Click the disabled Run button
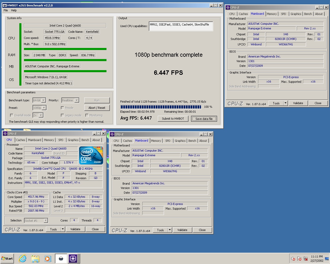 (97, 100)
